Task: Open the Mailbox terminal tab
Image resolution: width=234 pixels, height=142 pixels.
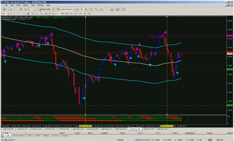Action: pyautogui.click(x=46, y=136)
